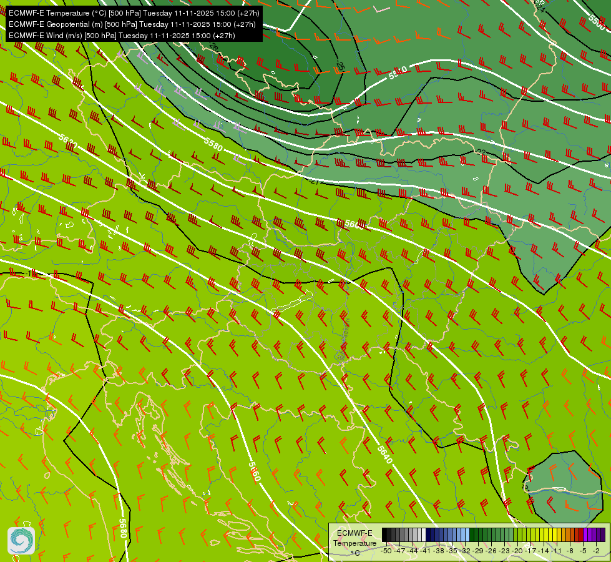Viewport: 611px width, 562px height.
Task: Click the 5500 contour label near top right
Action: (597, 22)
